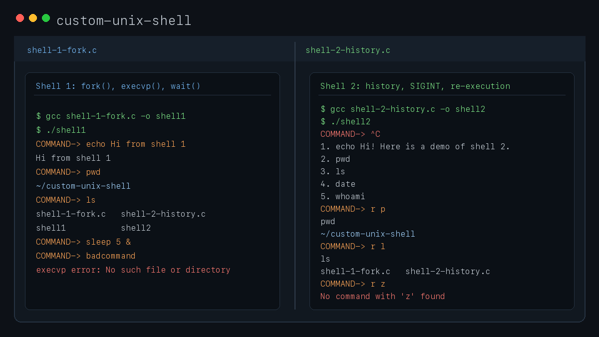Click 'execvp error: No such file or directory'

point(133,270)
